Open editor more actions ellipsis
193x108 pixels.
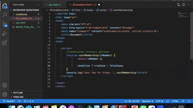(188, 5)
